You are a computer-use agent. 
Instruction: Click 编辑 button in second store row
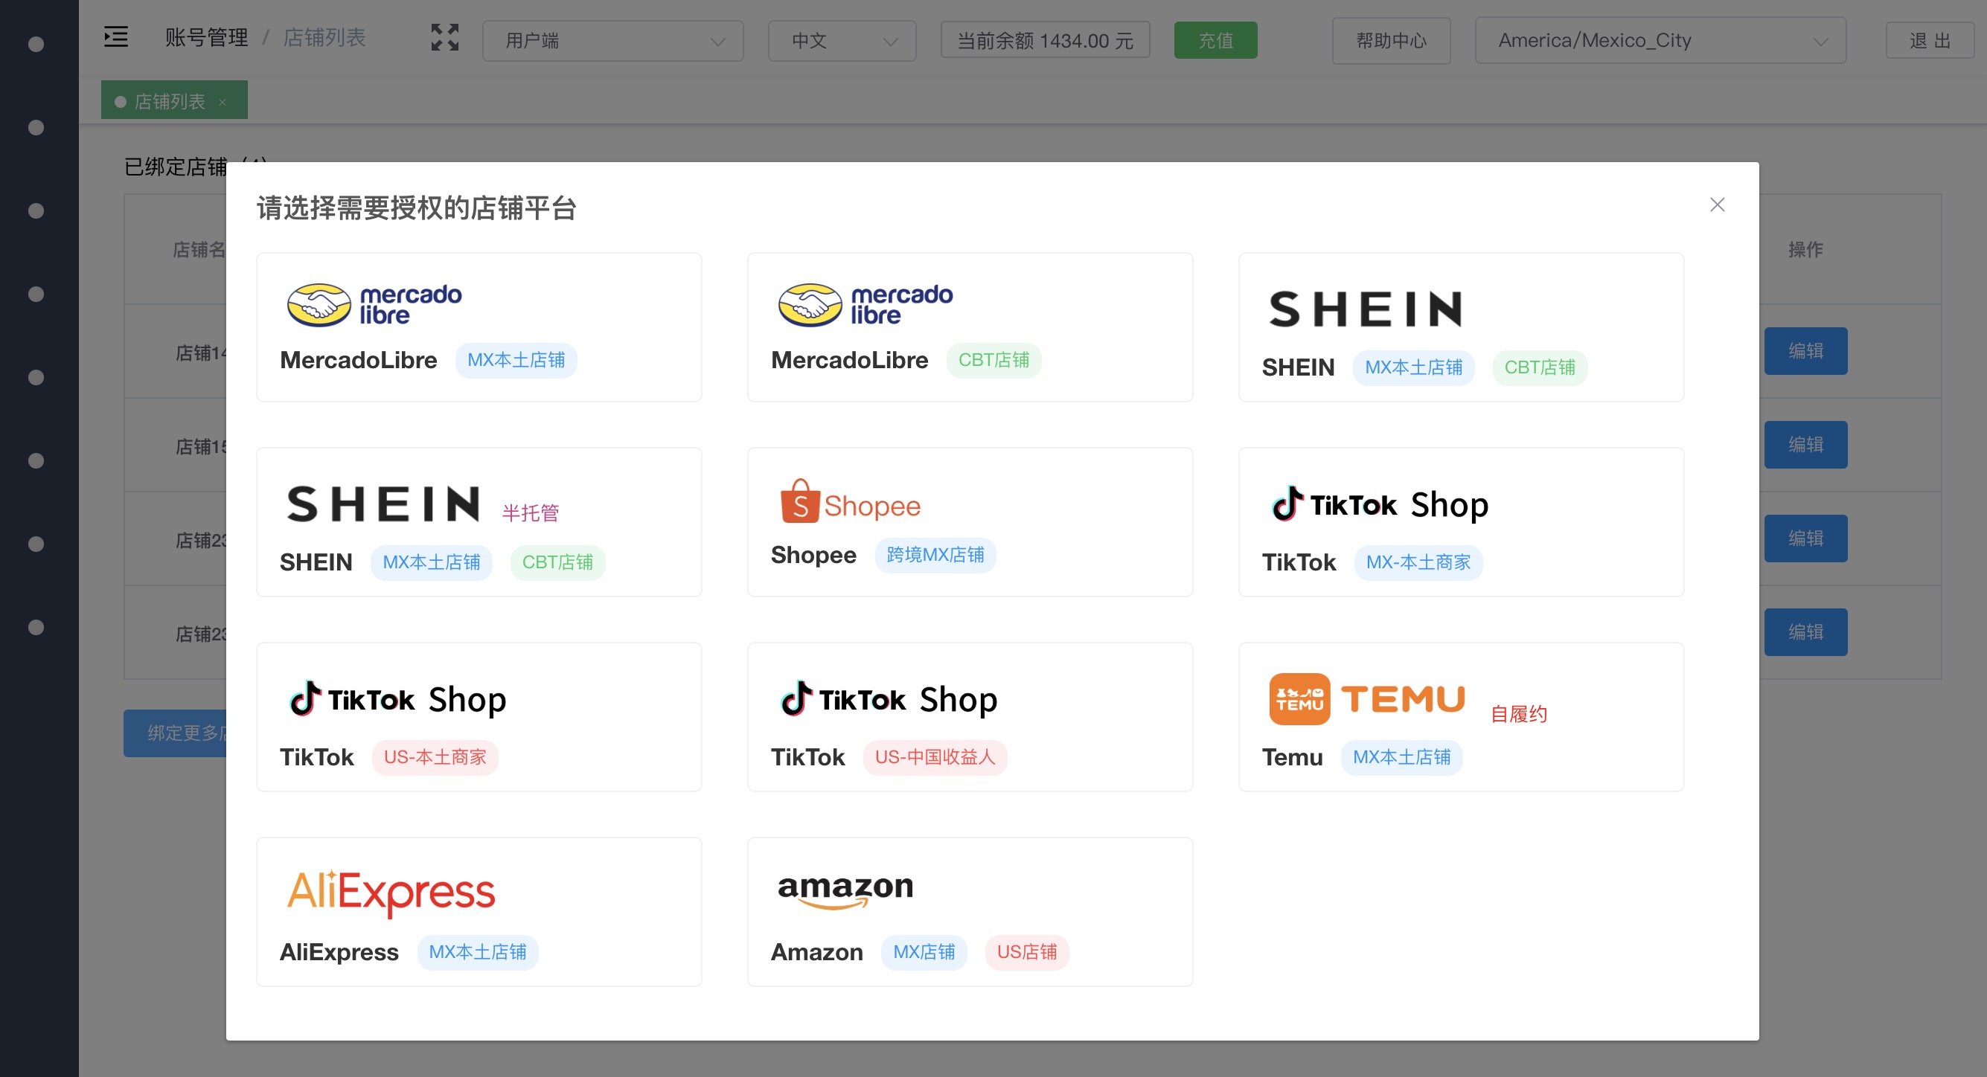click(x=1805, y=445)
